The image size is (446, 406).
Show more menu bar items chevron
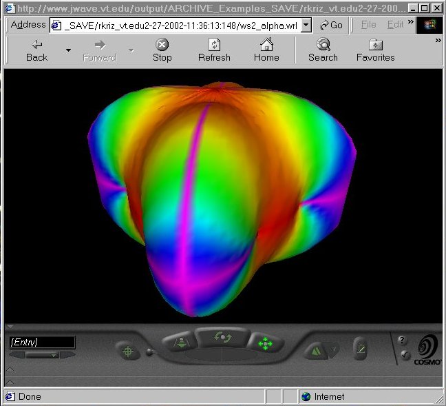(410, 22)
